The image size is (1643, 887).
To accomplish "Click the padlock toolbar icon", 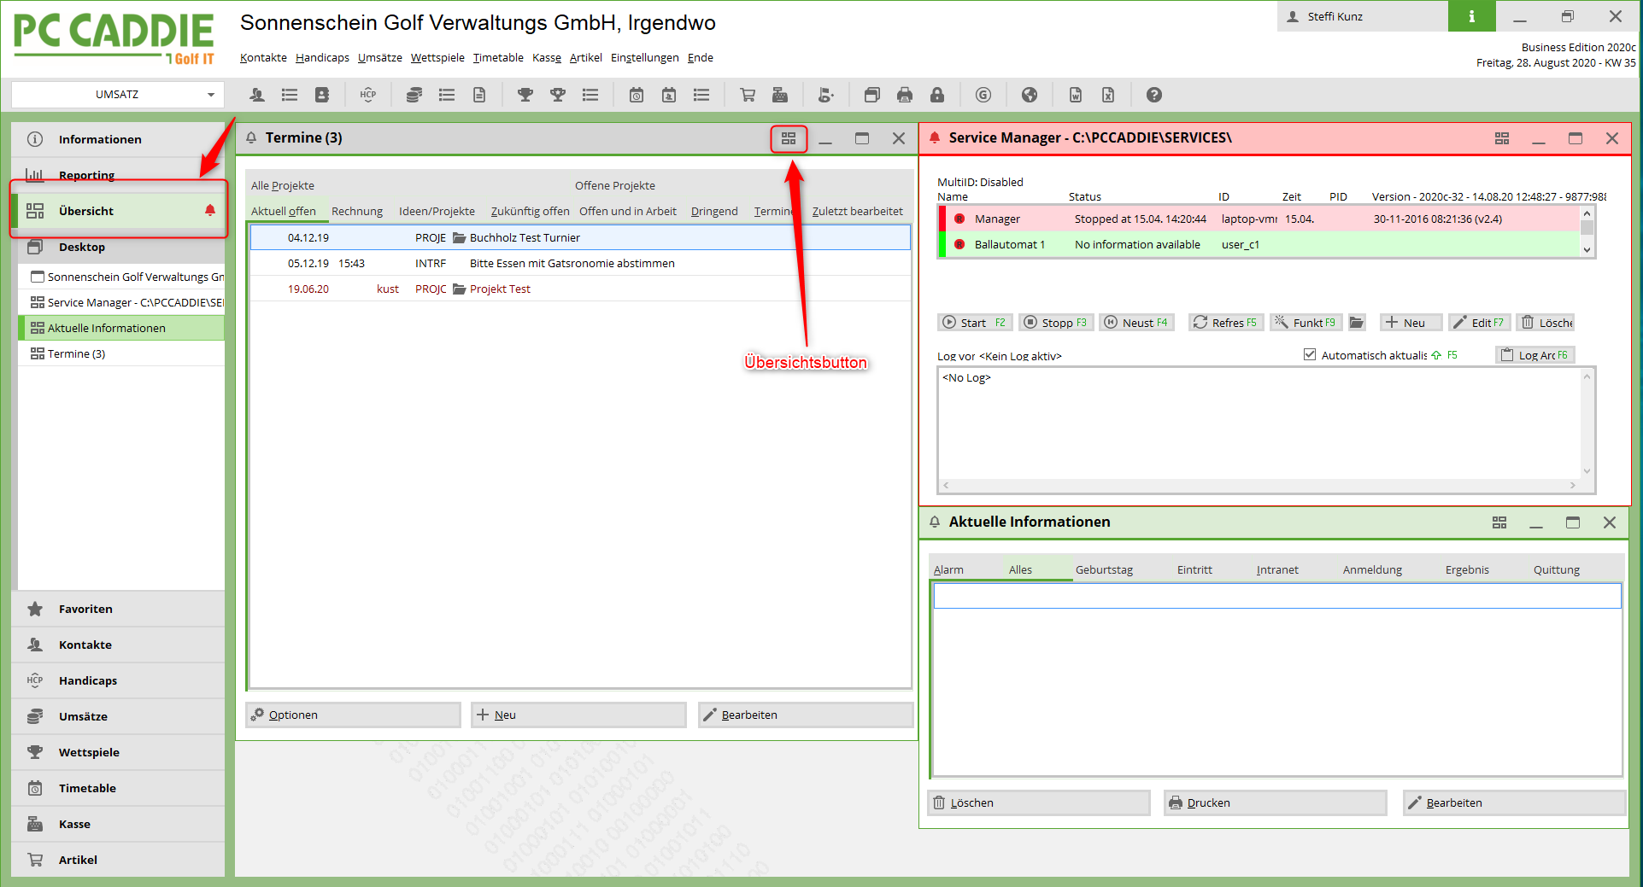I will coord(937,95).
